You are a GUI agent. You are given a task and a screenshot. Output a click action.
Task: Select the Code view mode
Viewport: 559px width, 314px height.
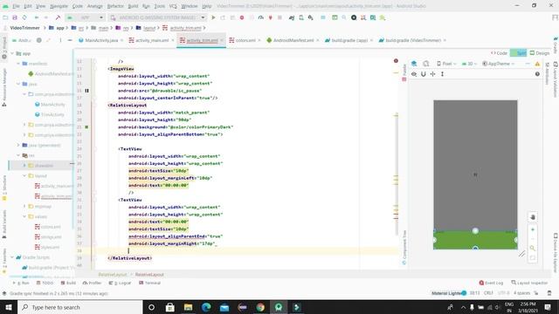click(x=499, y=53)
